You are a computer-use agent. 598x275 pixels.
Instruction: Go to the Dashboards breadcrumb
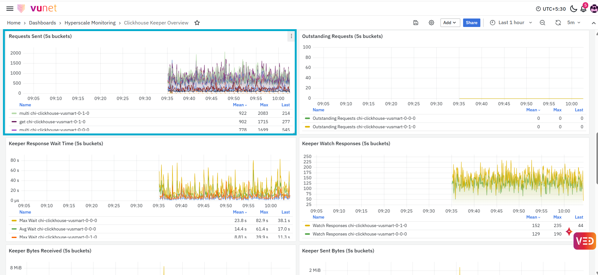[x=42, y=23]
